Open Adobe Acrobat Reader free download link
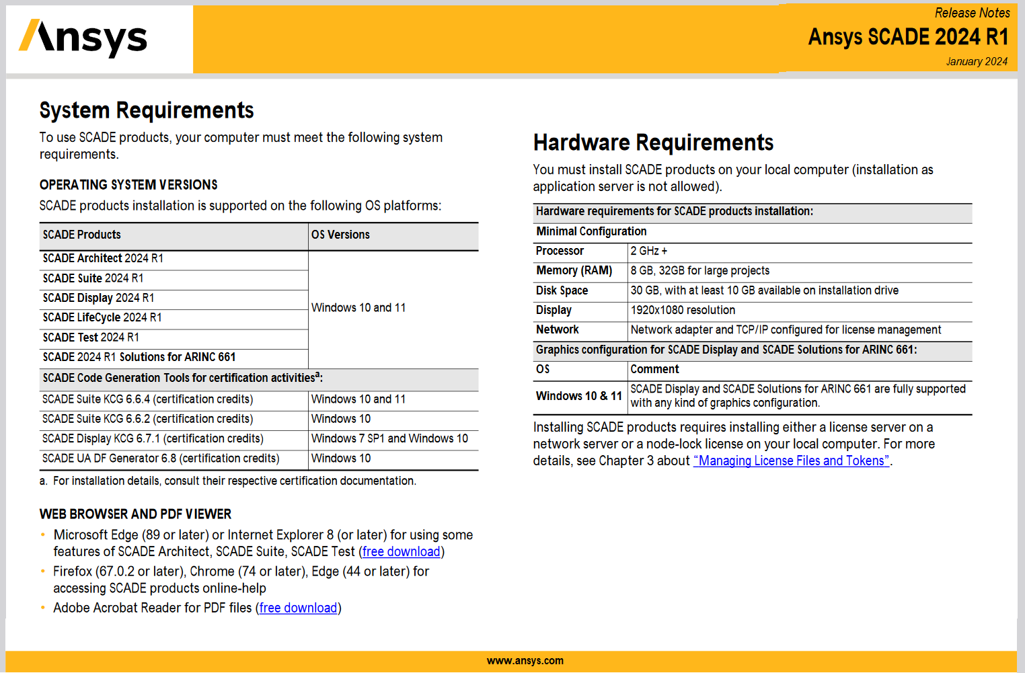 298,608
